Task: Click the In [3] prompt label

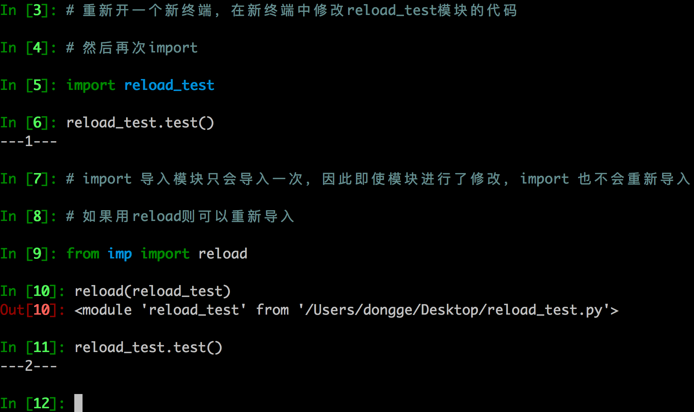Action: click(x=26, y=10)
